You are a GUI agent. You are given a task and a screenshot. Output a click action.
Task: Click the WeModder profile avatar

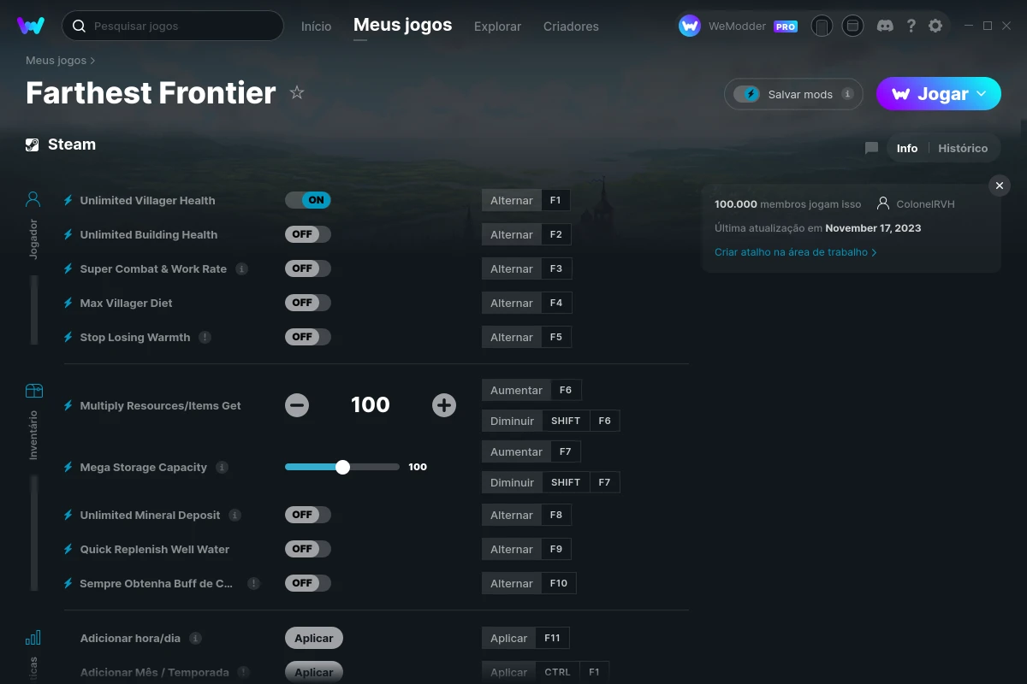pos(690,26)
